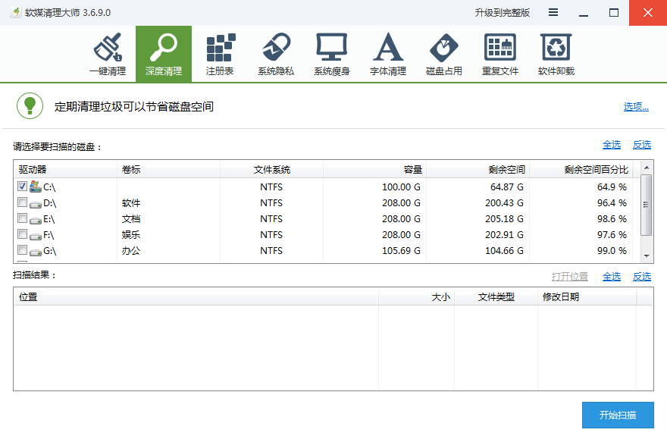The width and height of the screenshot is (667, 439).
Task: Open the 系统隐私 privacy cleaner
Action: pos(276,54)
